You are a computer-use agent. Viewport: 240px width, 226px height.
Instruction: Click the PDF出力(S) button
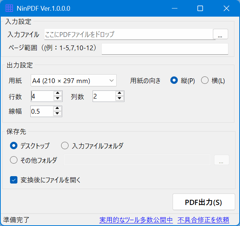coord(204,202)
